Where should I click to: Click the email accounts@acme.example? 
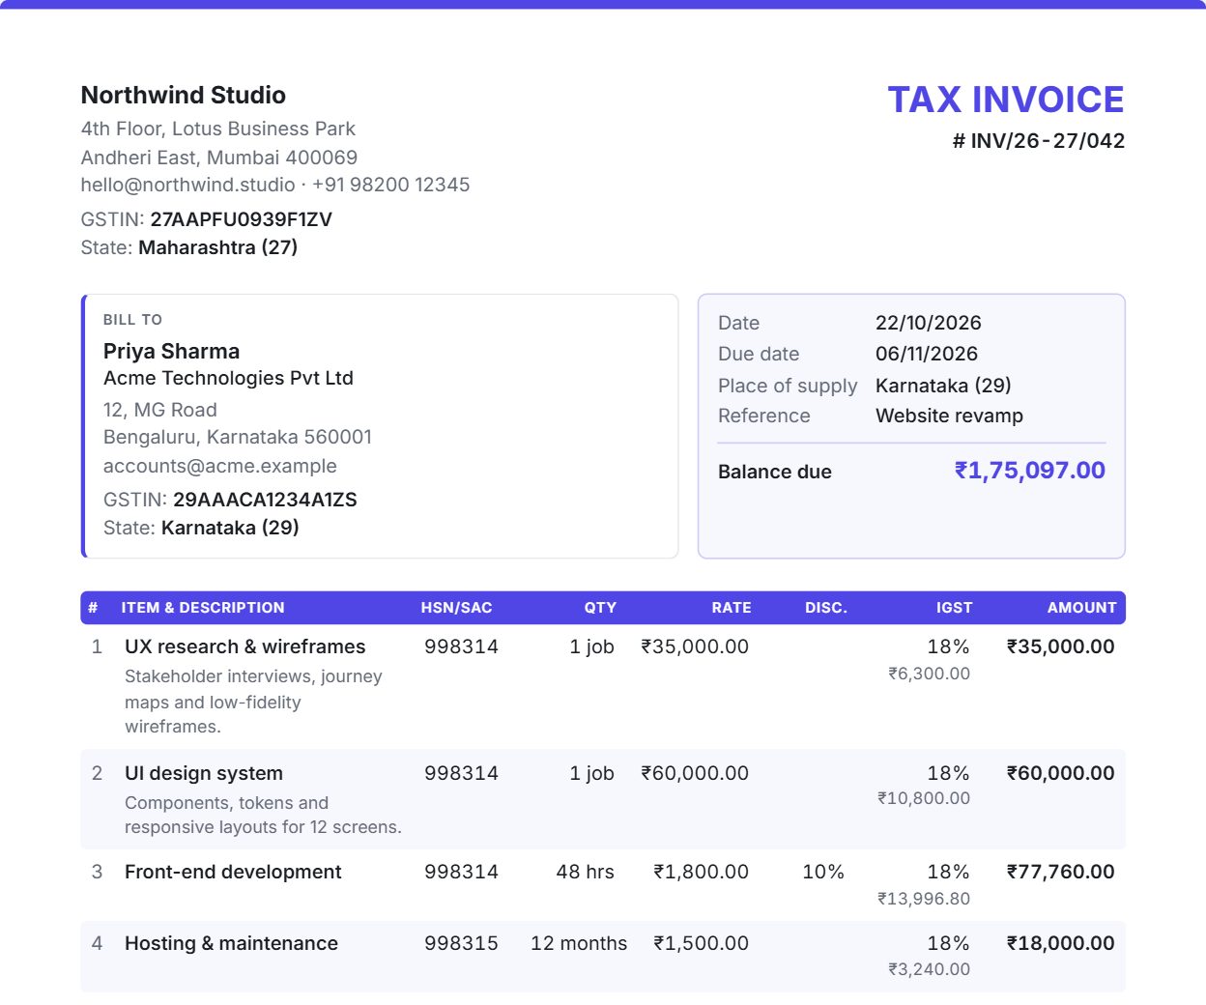pos(220,466)
